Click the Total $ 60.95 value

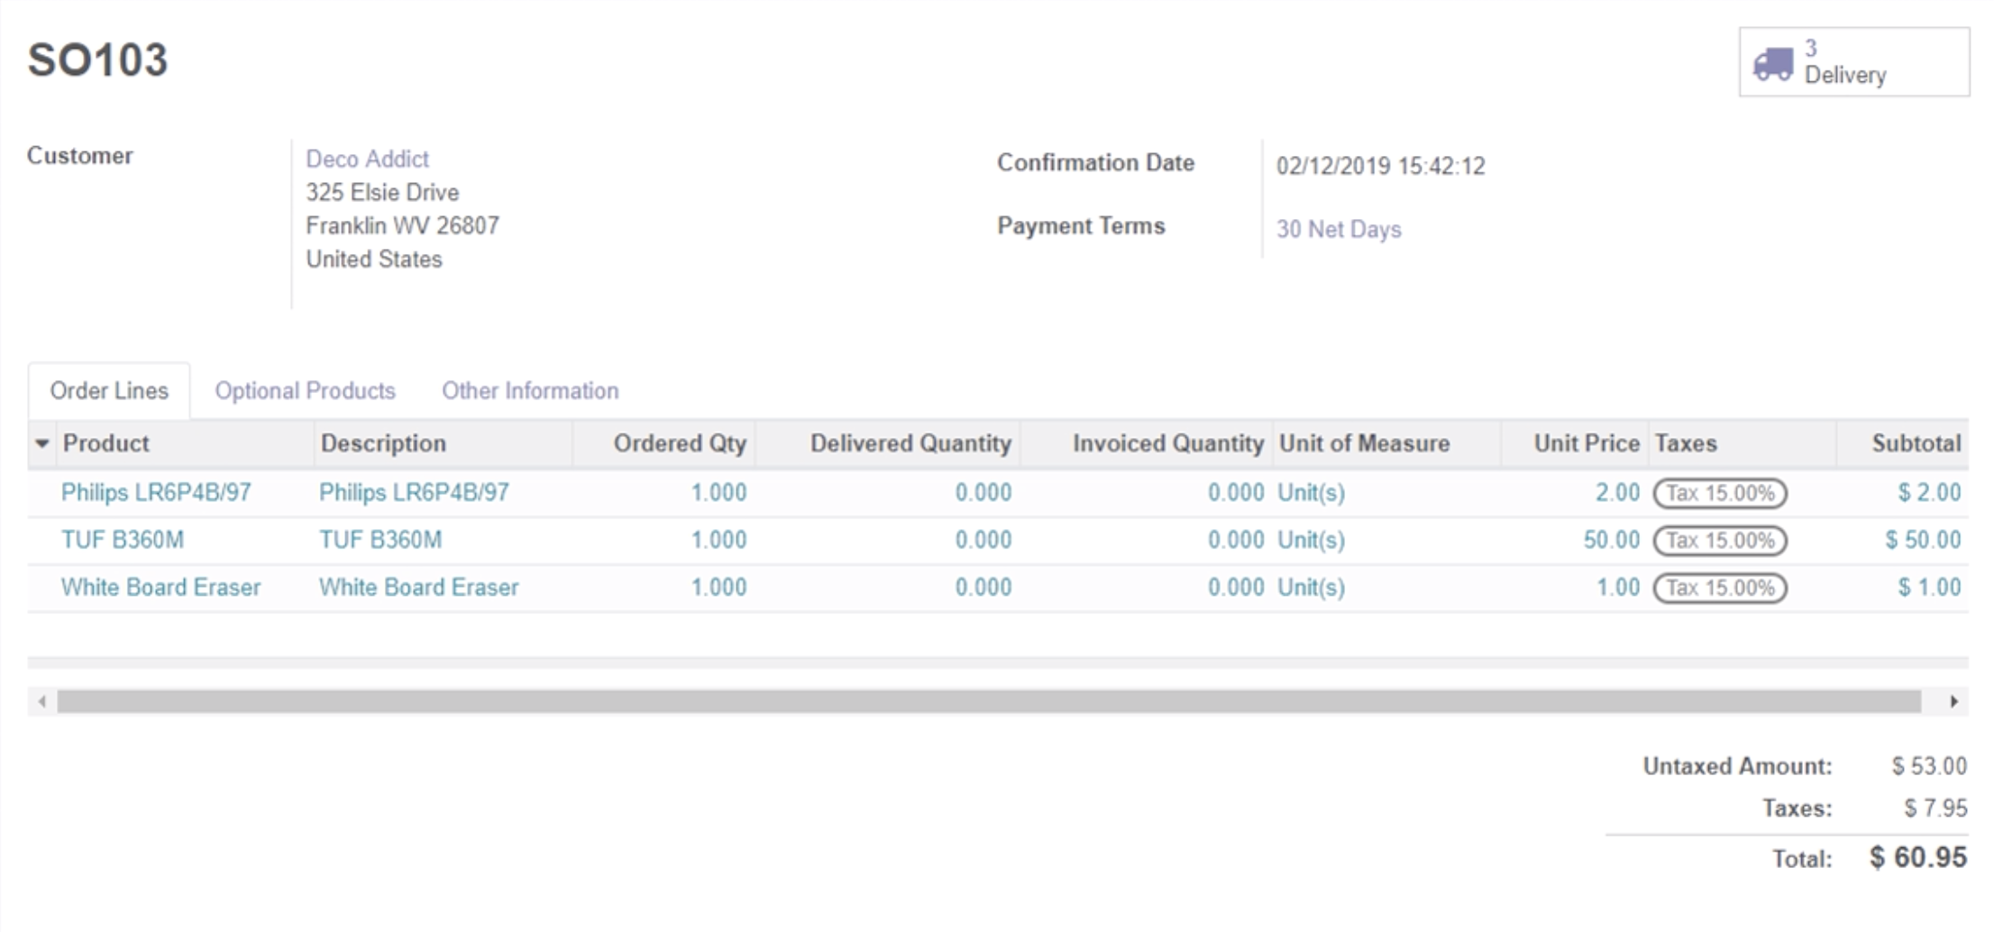coord(1918,856)
